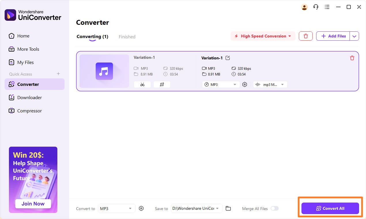Go to Home in the sidebar
This screenshot has height=219, width=366.
35,36
